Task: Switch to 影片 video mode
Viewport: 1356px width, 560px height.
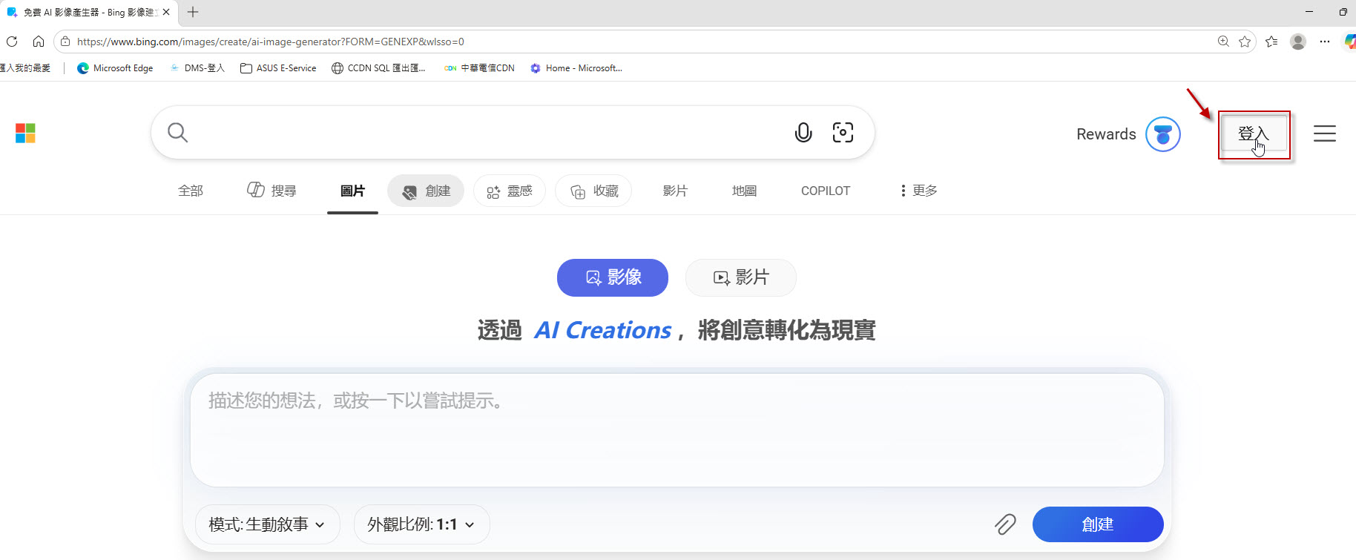Action: (740, 277)
